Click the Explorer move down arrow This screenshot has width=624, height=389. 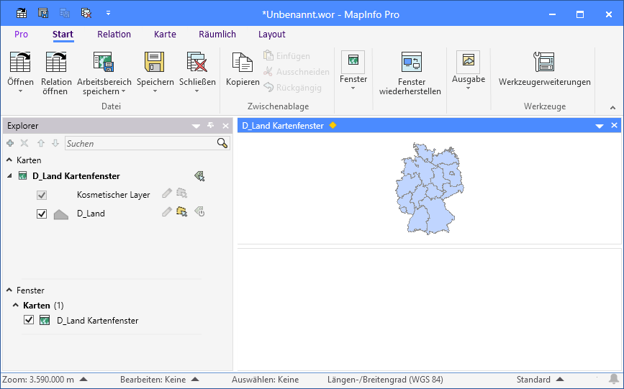(55, 143)
